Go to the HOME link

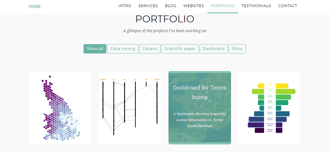(35, 6)
